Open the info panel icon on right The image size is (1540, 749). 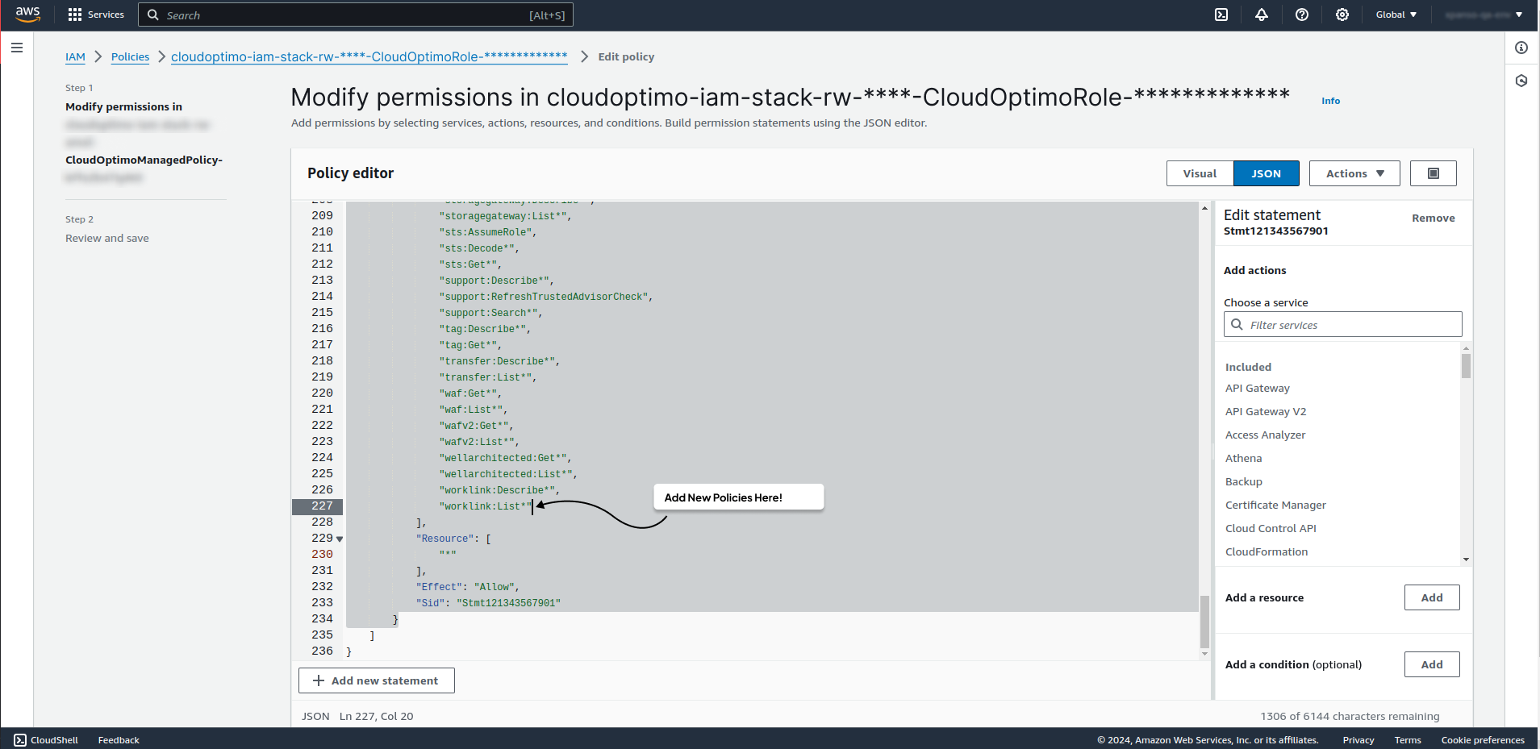click(1521, 48)
